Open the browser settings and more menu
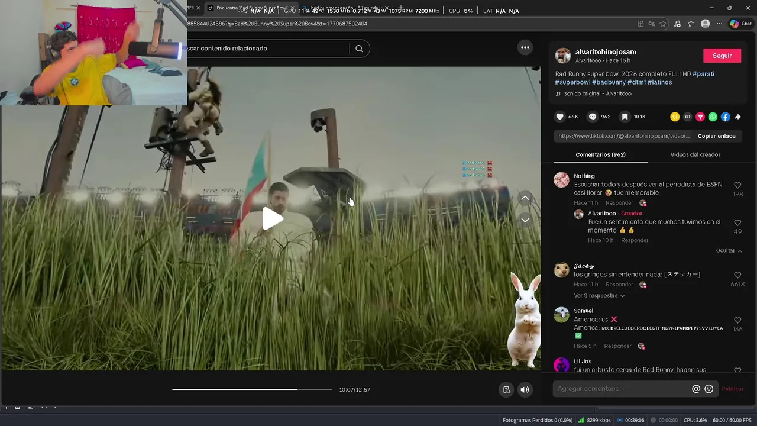Image resolution: width=757 pixels, height=426 pixels. click(x=719, y=24)
